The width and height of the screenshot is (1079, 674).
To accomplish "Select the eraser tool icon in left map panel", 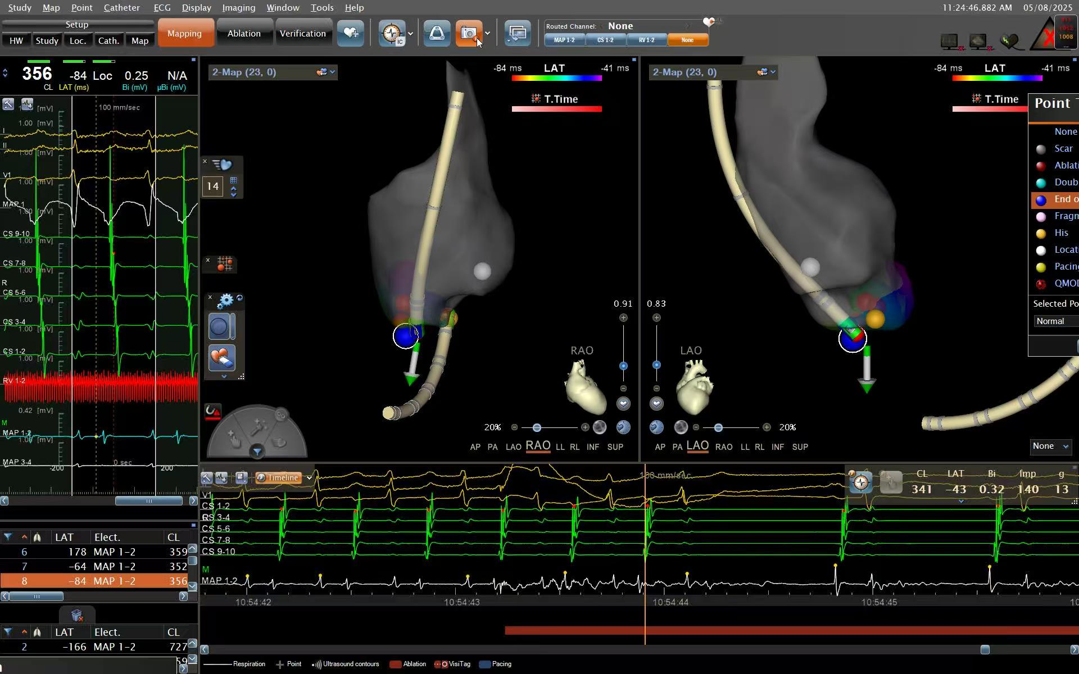I will (221, 358).
